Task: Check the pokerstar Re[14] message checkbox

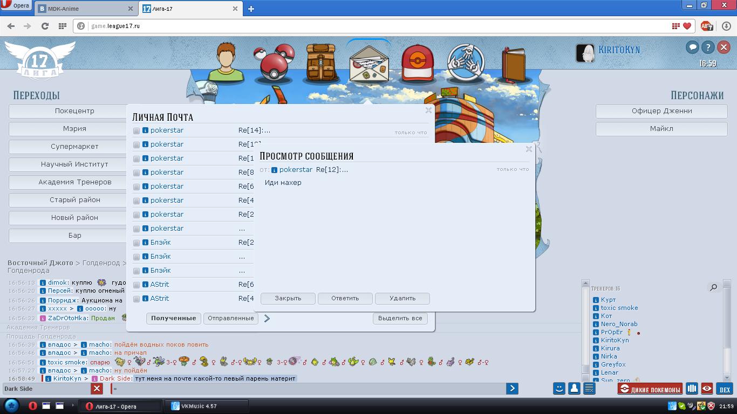Action: (x=137, y=131)
